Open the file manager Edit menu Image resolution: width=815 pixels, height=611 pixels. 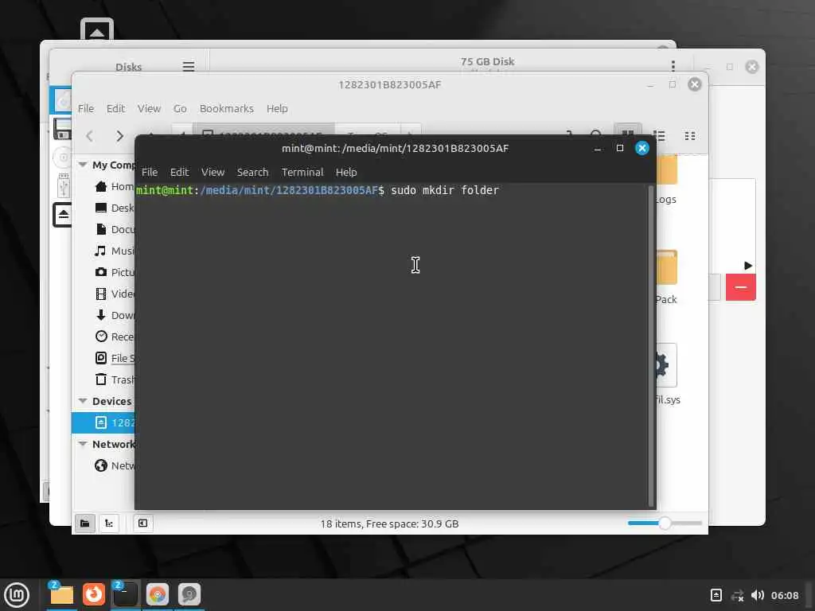point(115,108)
